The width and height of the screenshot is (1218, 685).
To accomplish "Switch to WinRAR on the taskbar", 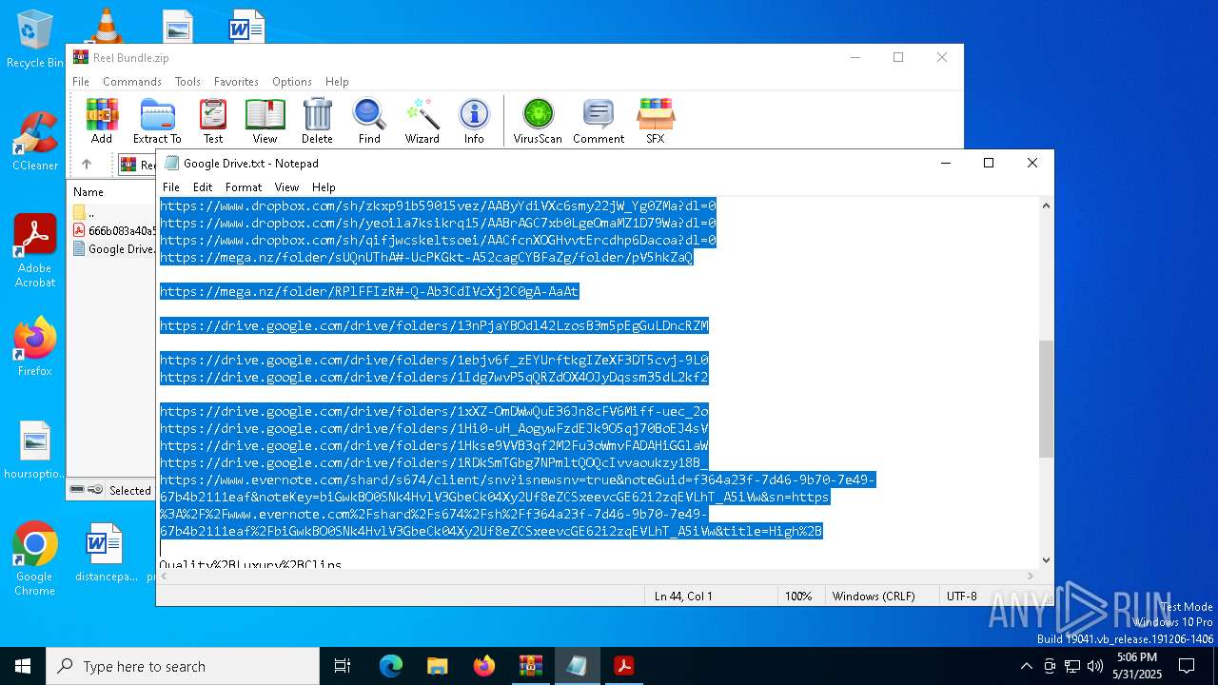I will click(531, 666).
